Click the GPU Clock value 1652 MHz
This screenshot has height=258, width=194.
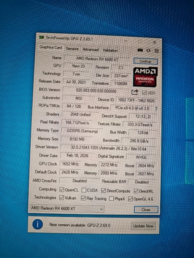pyautogui.click(x=70, y=164)
